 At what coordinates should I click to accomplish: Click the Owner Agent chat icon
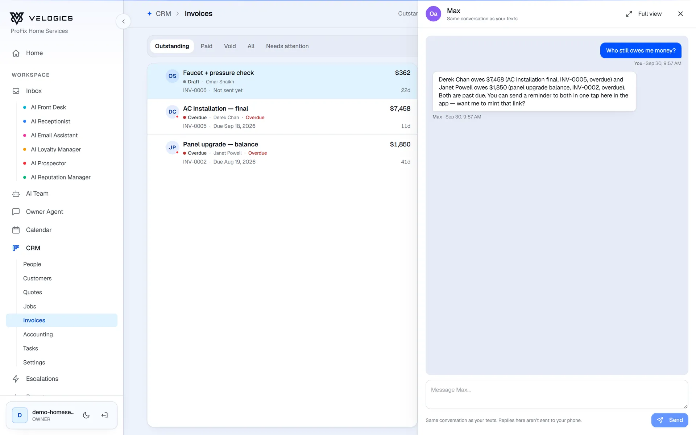(x=16, y=212)
